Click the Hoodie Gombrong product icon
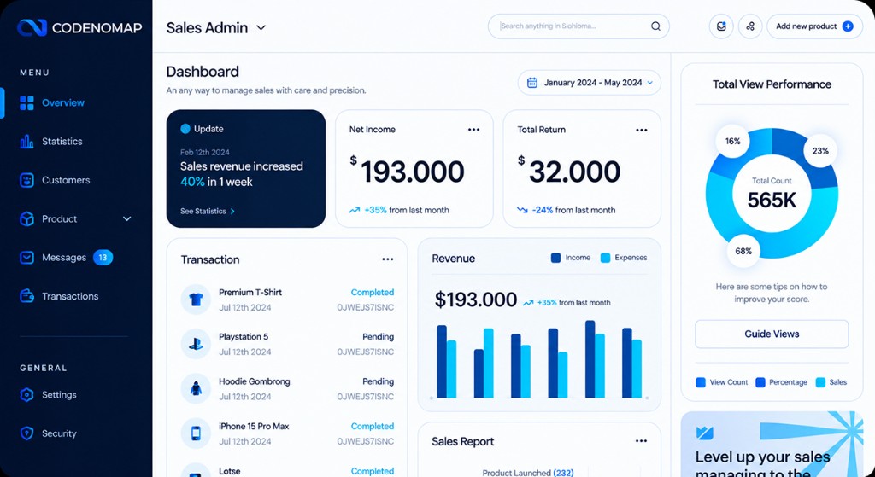875x477 pixels. click(196, 388)
